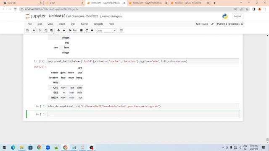269x151 pixels.
Task: Bookmark this page with star icon
Action: pyautogui.click(x=247, y=9)
